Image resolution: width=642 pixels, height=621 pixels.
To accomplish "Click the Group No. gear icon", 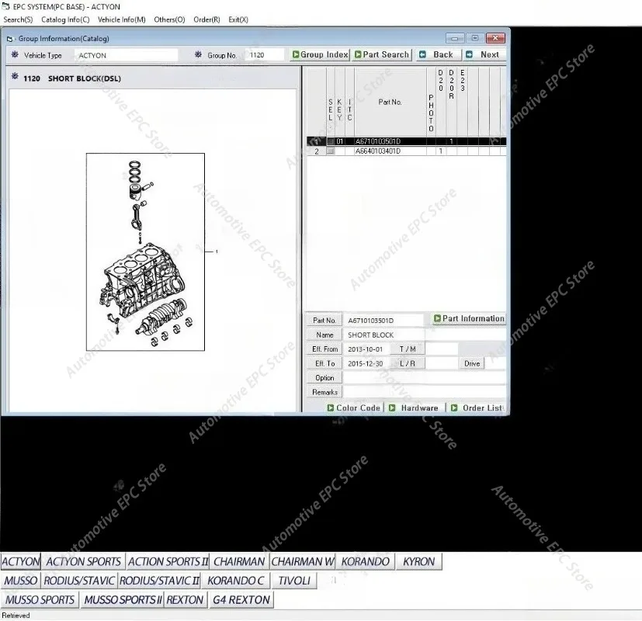I will coord(198,54).
